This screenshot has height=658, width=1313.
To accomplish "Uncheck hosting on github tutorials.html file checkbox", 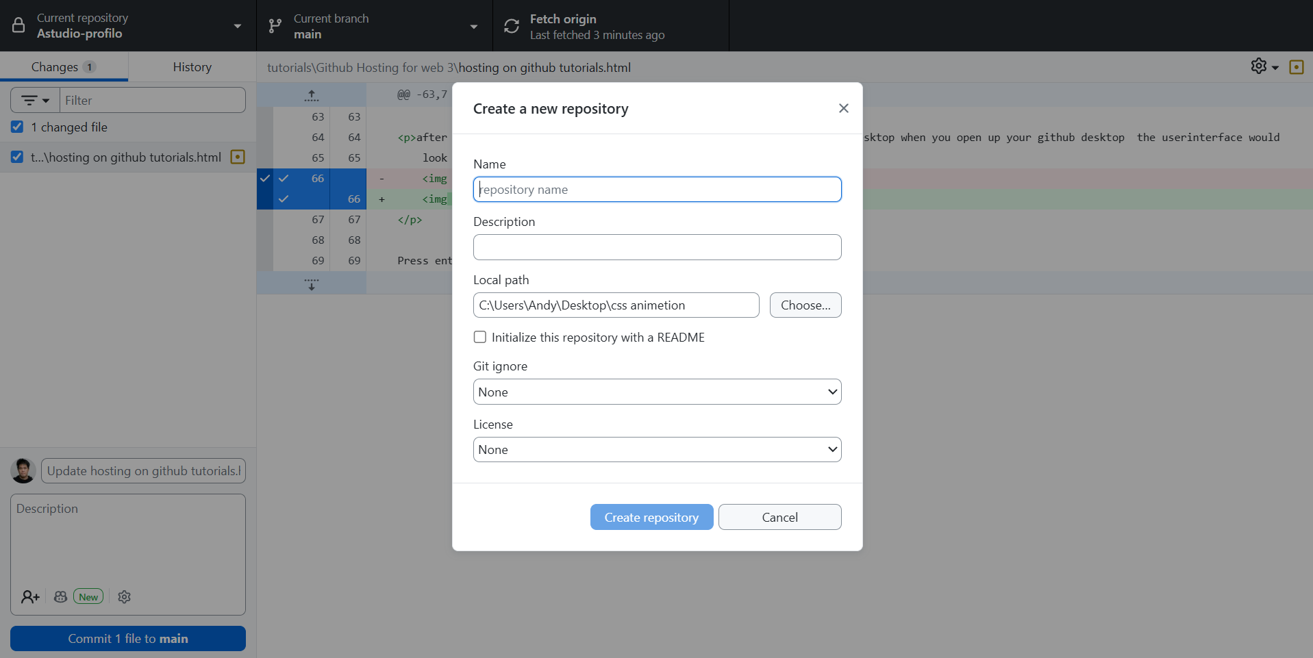I will 17,157.
